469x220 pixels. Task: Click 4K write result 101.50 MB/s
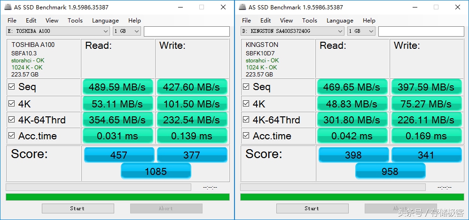point(192,104)
